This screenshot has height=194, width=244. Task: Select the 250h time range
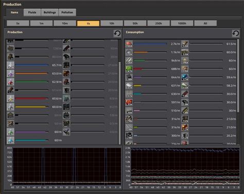click(159, 24)
